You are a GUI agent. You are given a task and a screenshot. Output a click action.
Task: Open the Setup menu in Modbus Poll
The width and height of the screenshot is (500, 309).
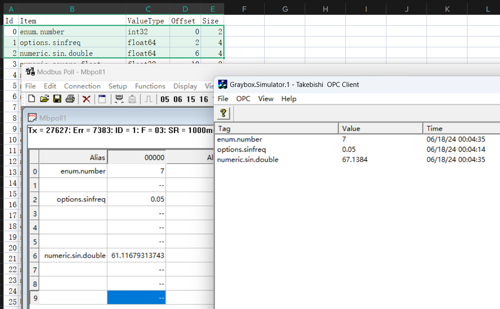pos(118,86)
